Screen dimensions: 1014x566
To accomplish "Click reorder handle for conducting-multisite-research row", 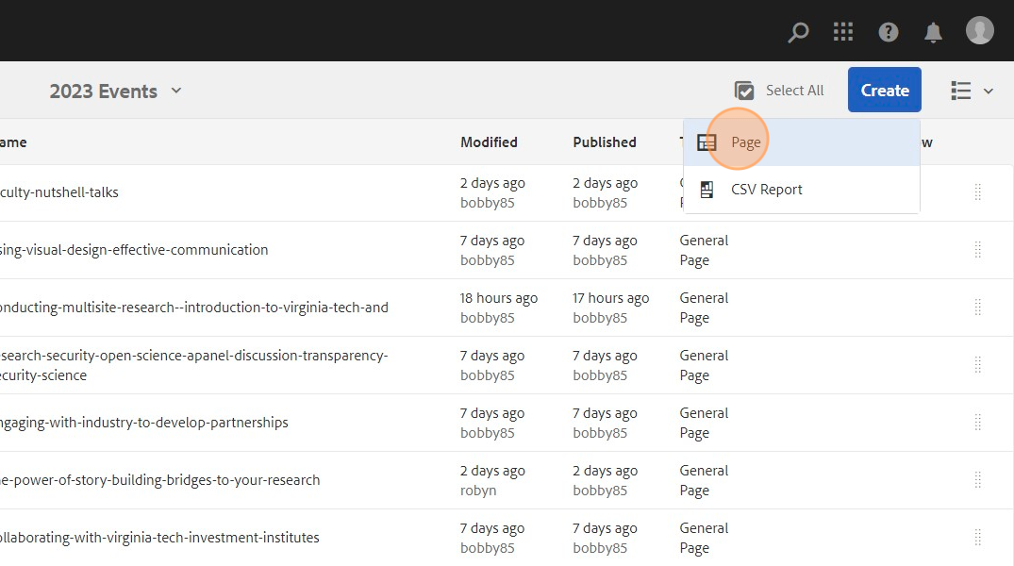I will pyautogui.click(x=978, y=308).
